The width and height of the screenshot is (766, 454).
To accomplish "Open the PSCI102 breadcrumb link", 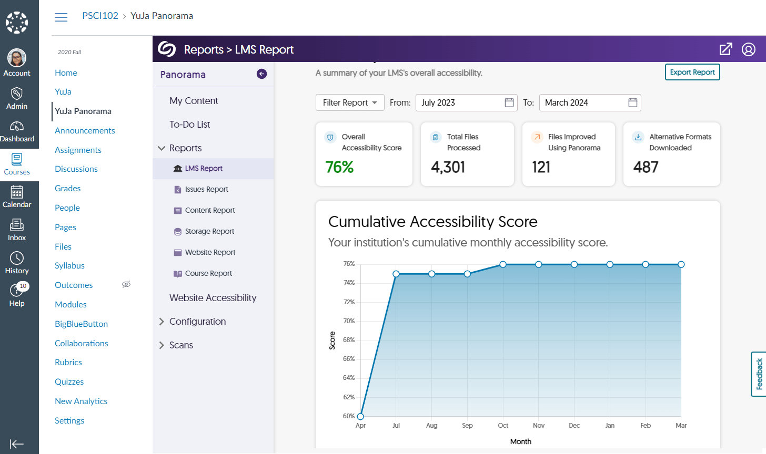I will [x=100, y=16].
